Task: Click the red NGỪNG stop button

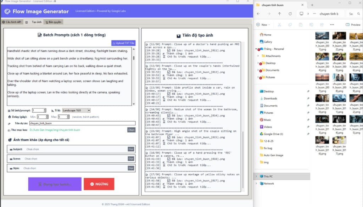Action: (x=99, y=184)
